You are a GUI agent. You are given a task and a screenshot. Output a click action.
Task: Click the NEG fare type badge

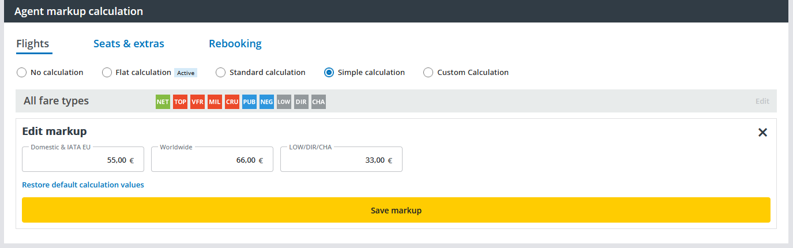[x=266, y=102]
